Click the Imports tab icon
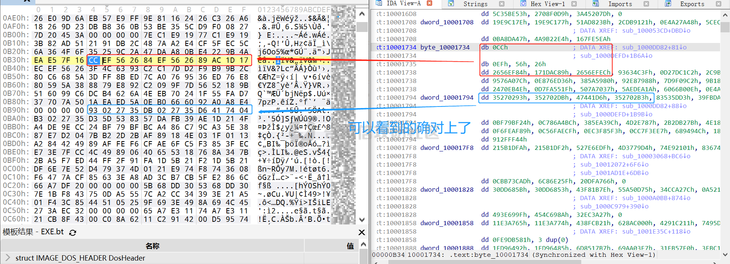The width and height of the screenshot is (730, 264). click(x=596, y=4)
